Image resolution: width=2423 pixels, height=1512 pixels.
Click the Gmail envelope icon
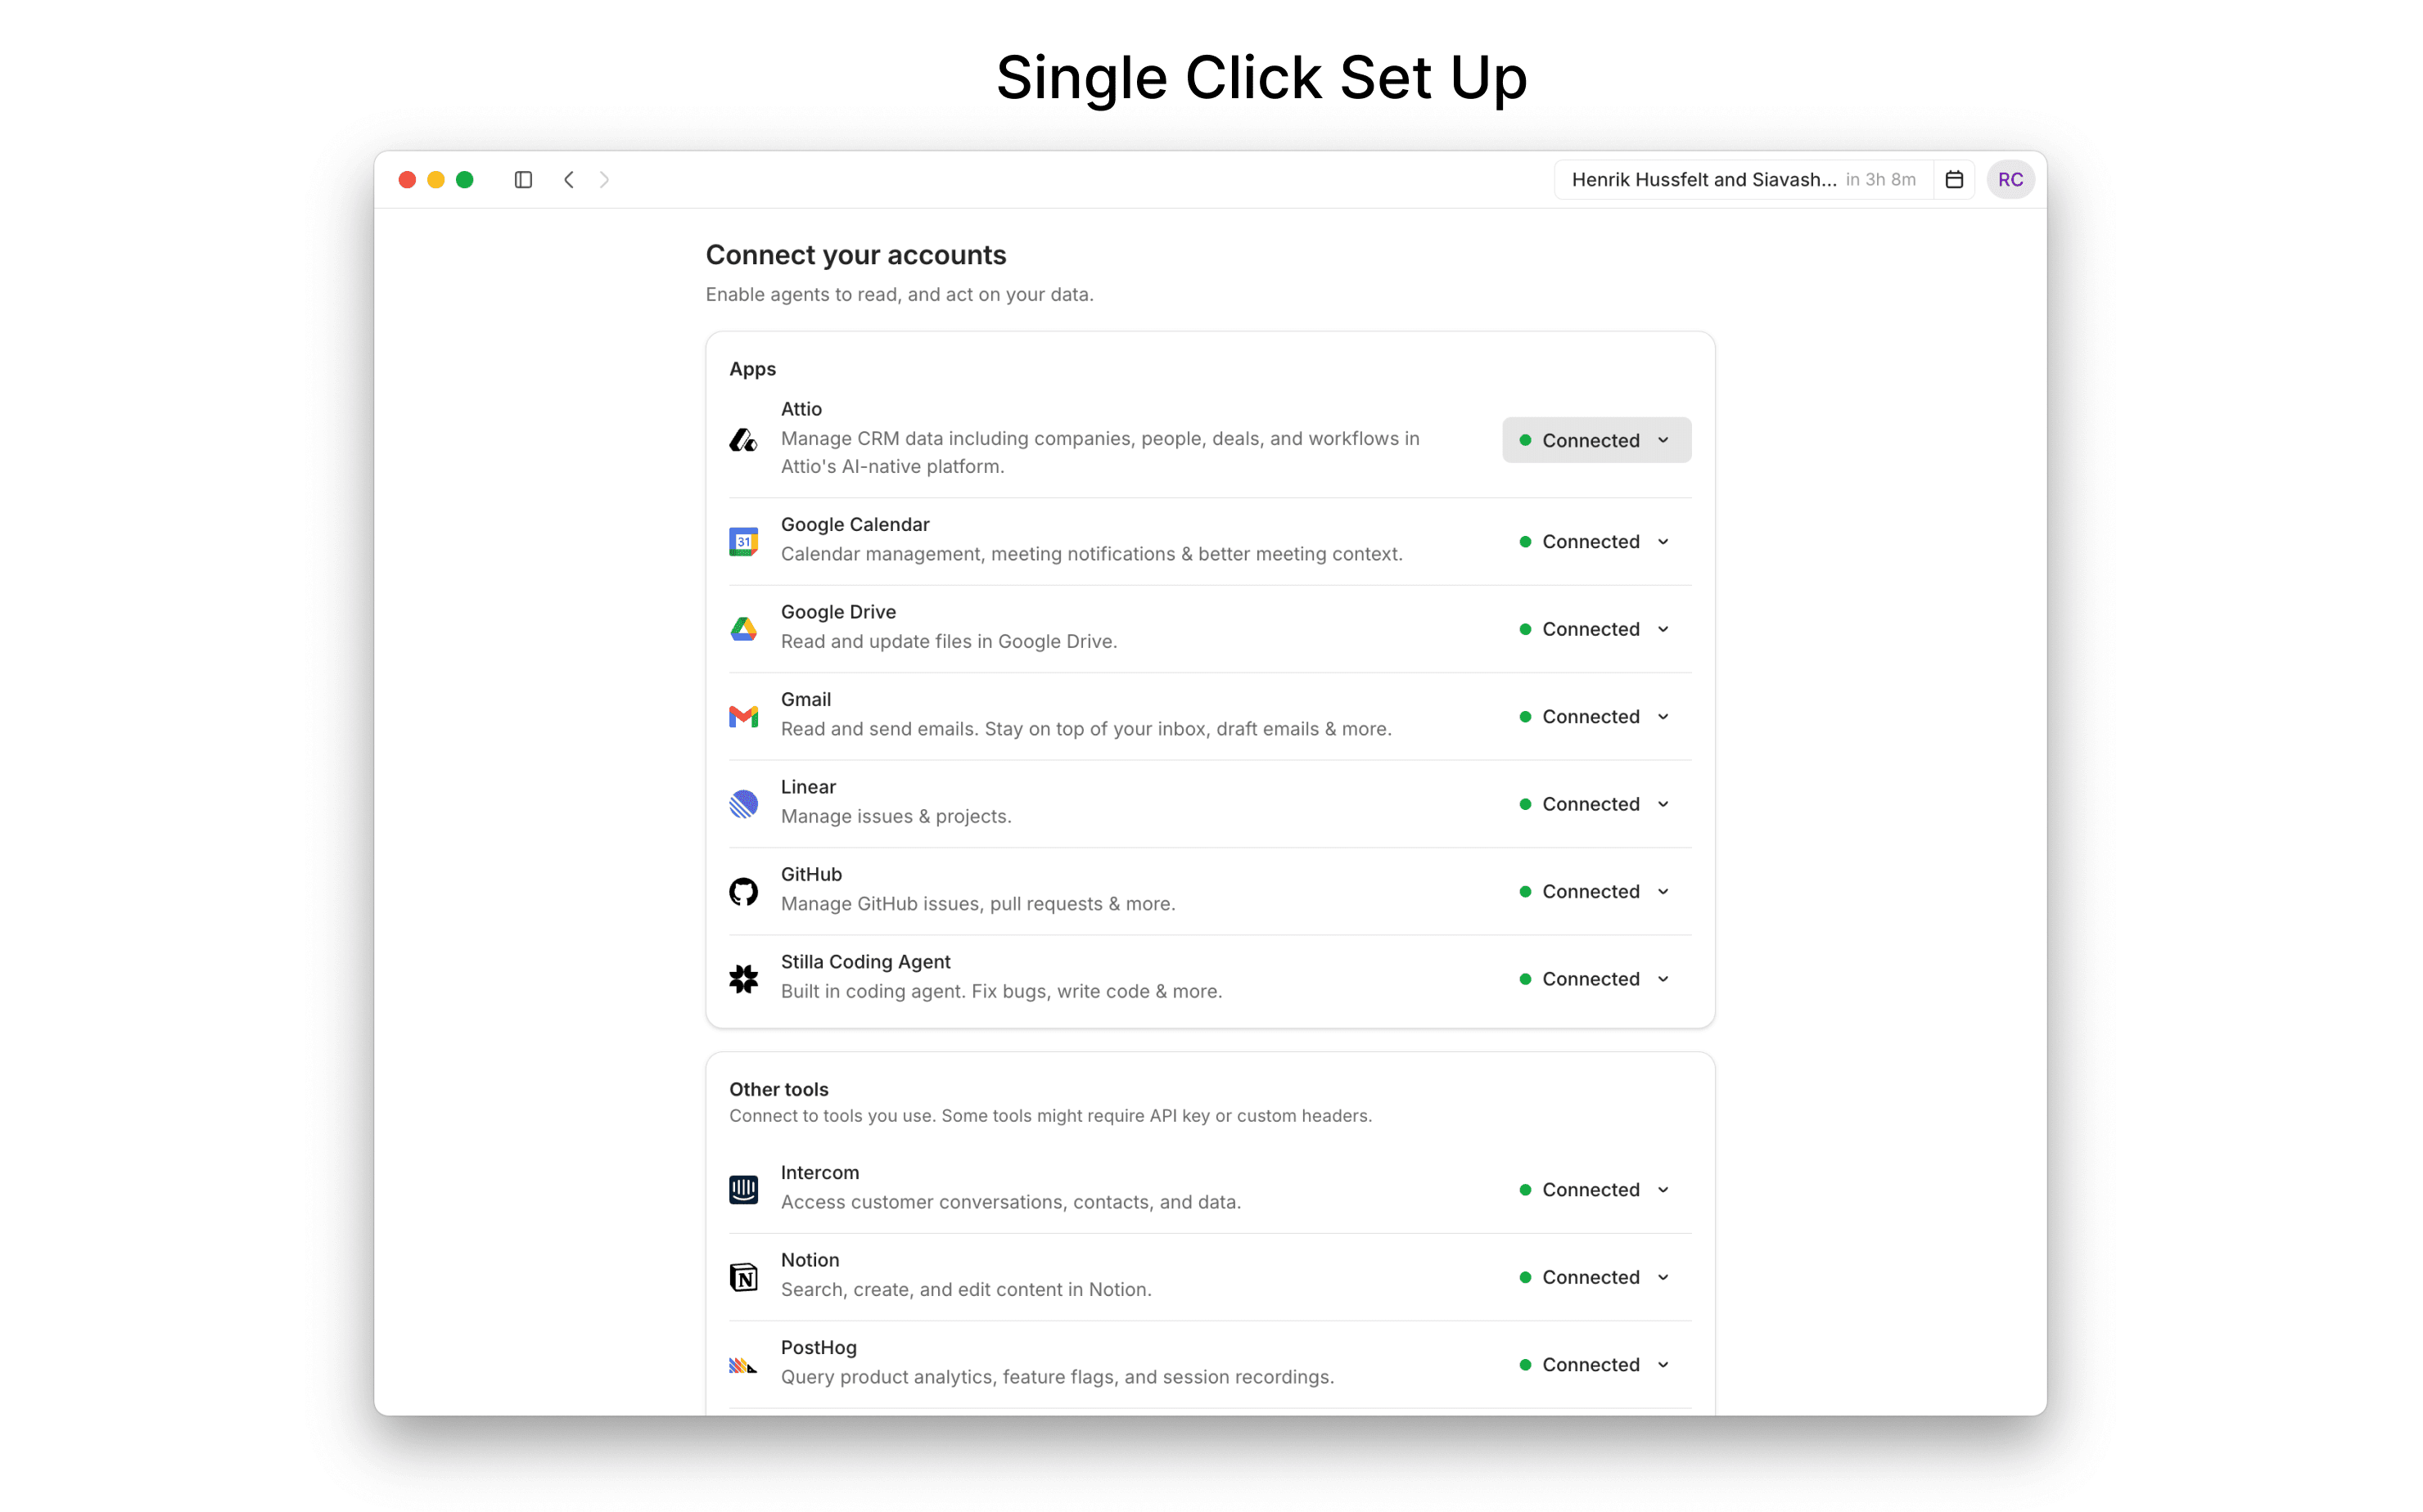[x=743, y=717]
